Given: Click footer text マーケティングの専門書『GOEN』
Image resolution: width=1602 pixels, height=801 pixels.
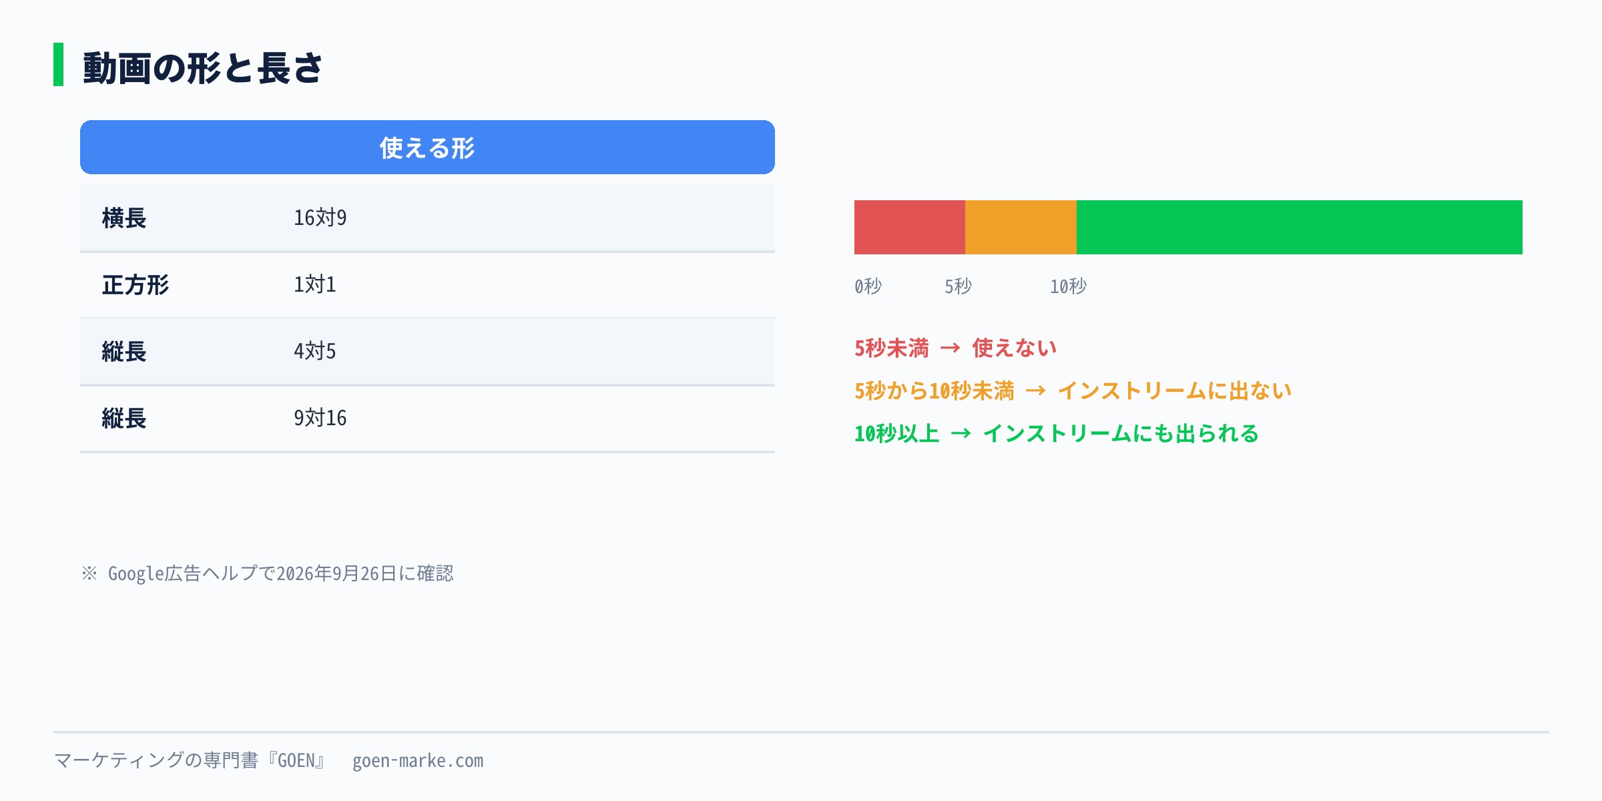Looking at the screenshot, I should point(190,760).
